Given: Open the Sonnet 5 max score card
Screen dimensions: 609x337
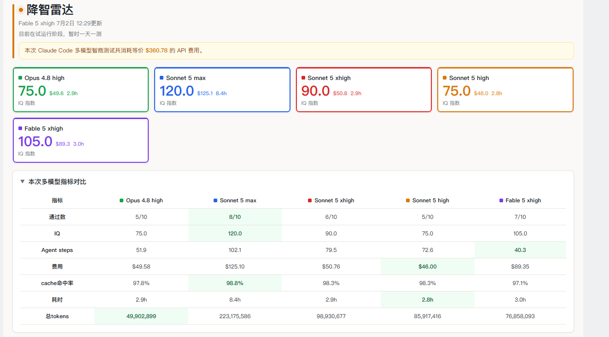Looking at the screenshot, I should click(x=222, y=90).
